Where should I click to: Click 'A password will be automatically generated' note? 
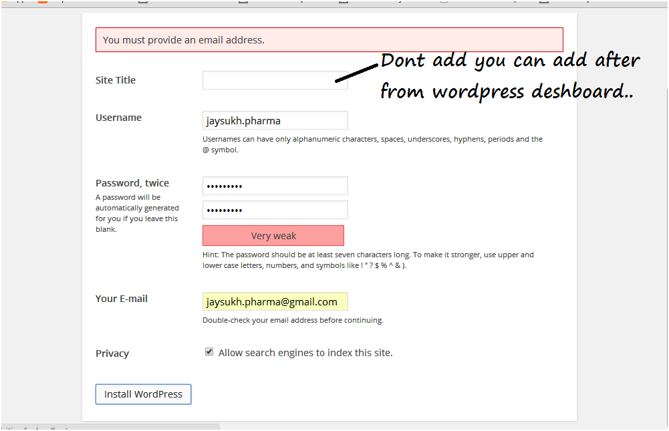click(137, 213)
